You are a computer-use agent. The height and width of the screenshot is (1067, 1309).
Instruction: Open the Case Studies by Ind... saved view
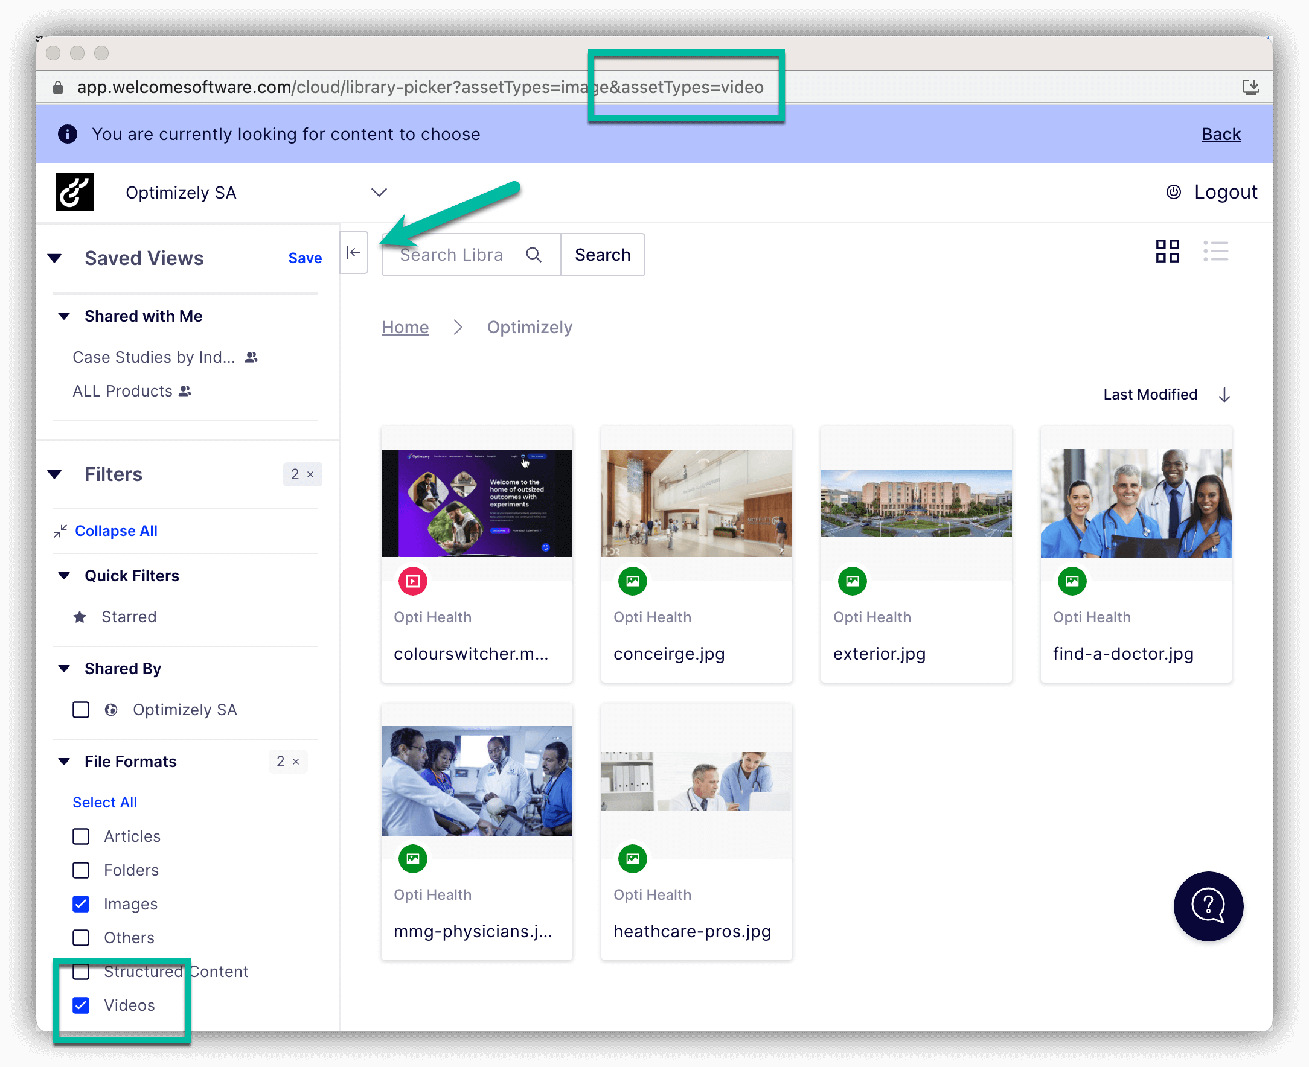(154, 357)
